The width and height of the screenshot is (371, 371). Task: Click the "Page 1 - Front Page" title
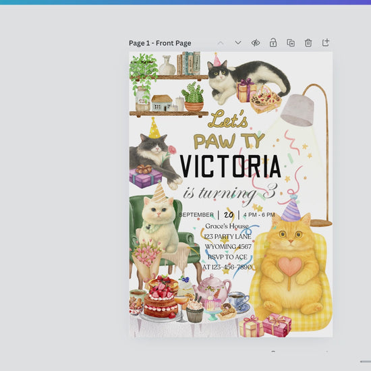pyautogui.click(x=160, y=43)
